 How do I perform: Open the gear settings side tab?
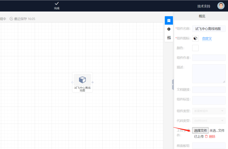pyautogui.click(x=169, y=29)
